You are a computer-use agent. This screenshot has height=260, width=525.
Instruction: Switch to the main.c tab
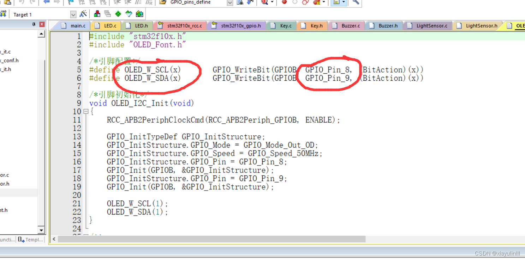[73, 26]
